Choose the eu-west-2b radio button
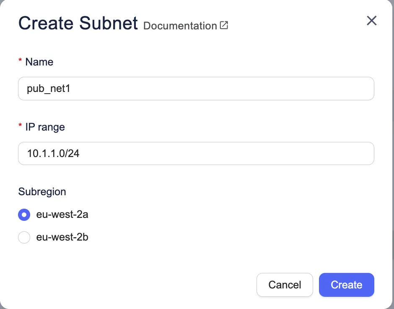This screenshot has width=394, height=309. (x=24, y=238)
